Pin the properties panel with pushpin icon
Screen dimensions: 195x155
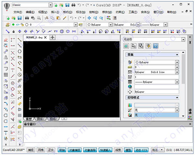pyautogui.click(x=190, y=43)
